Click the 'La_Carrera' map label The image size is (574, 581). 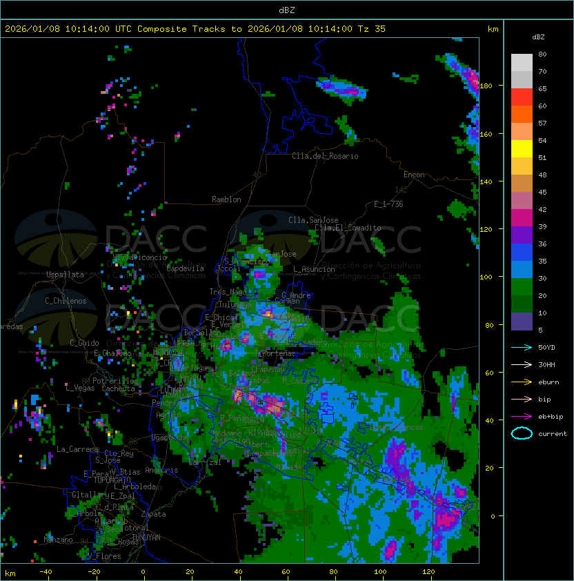tap(77, 449)
